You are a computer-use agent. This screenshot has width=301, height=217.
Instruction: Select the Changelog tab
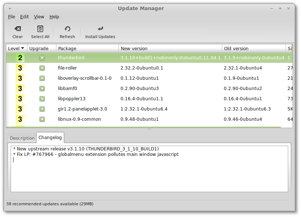(50, 138)
